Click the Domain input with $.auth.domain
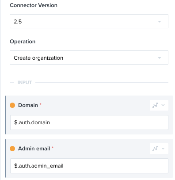This screenshot has width=175, height=180. tap(89, 123)
